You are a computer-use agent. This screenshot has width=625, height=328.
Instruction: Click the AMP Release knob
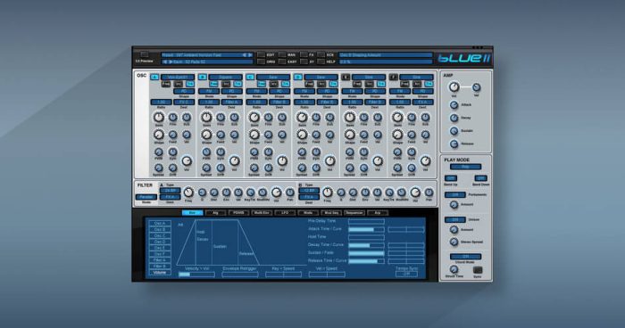(454, 143)
